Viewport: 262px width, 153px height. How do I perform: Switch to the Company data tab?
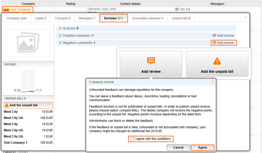tap(17, 18)
